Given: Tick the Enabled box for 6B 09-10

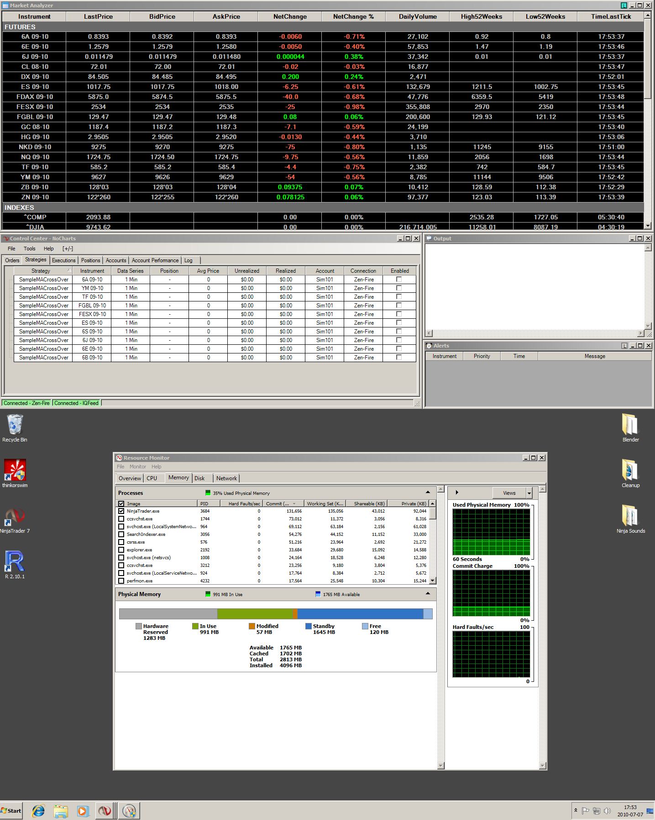Looking at the screenshot, I should (x=399, y=358).
